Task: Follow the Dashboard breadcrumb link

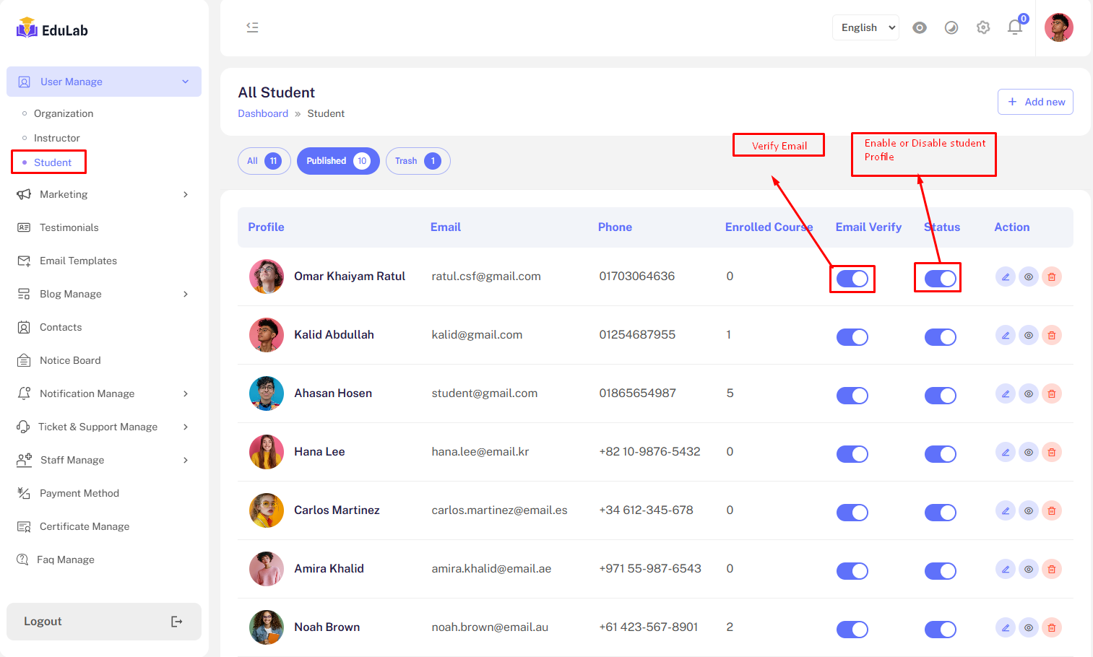Action: tap(263, 113)
